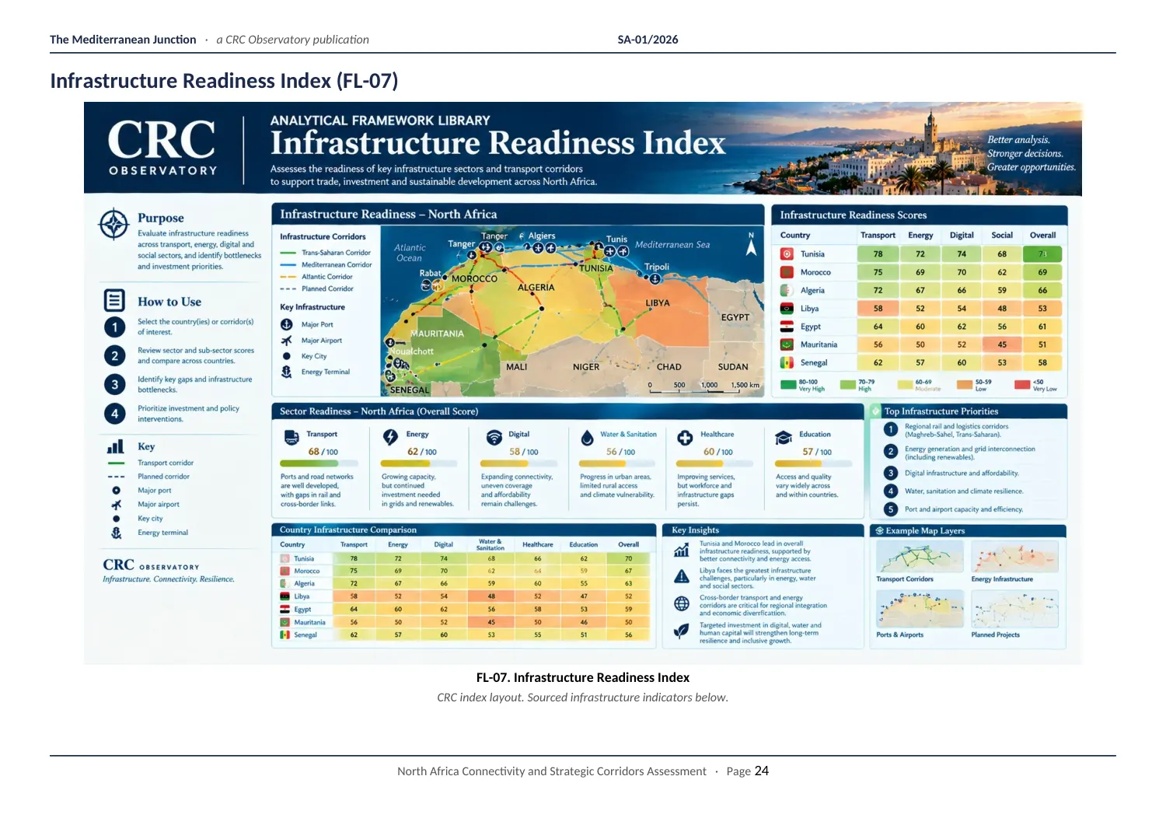Select the Digital wifi icon

(494, 437)
